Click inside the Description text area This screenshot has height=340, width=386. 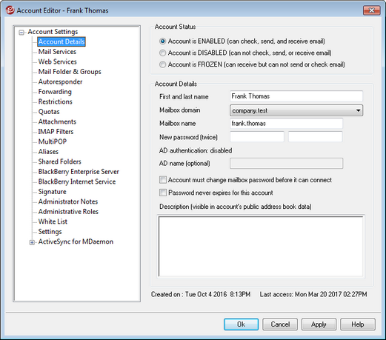pyautogui.click(x=261, y=247)
